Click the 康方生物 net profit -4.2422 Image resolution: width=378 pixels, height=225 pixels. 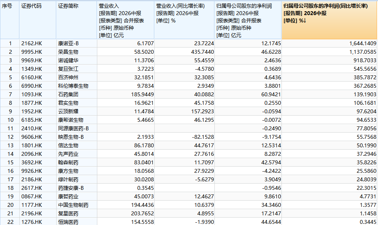click(x=271, y=171)
